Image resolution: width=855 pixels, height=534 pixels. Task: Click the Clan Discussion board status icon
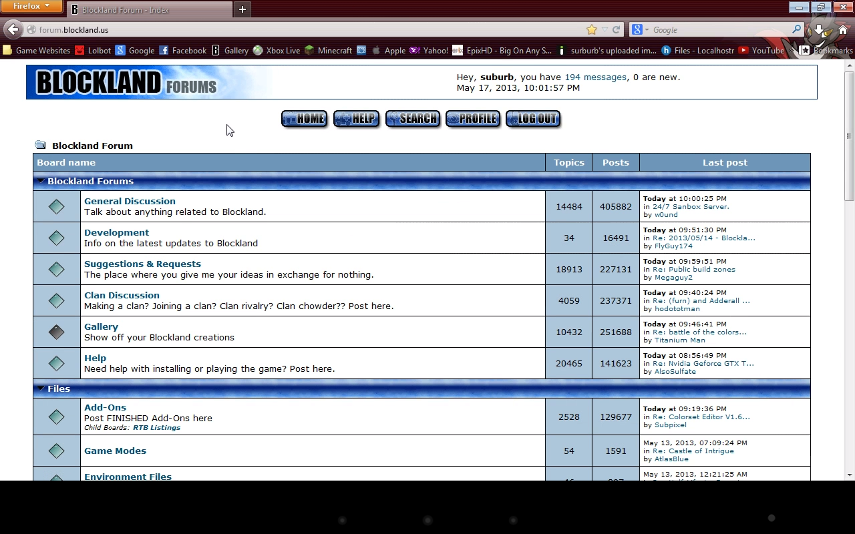57,300
